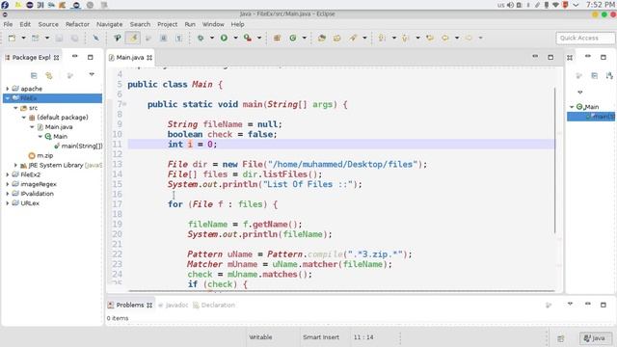Toggle Show Whitespace Characters icon

(x=178, y=38)
